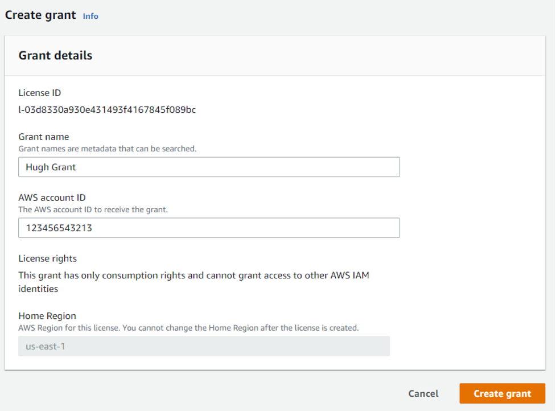The width and height of the screenshot is (556, 411).
Task: Click the Grant name metadata helper text
Action: (x=107, y=149)
